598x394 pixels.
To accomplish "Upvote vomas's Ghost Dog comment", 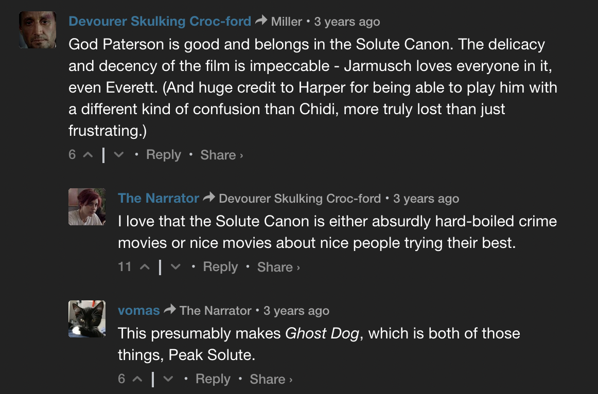I will click(137, 379).
